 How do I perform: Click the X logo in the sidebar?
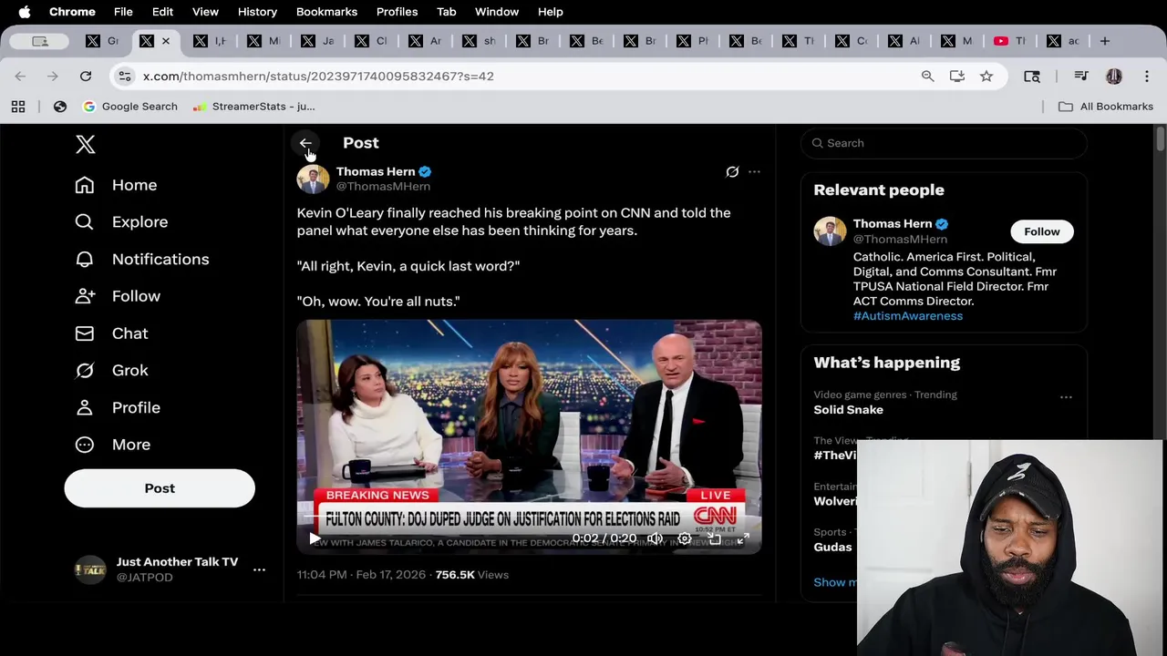click(x=85, y=144)
